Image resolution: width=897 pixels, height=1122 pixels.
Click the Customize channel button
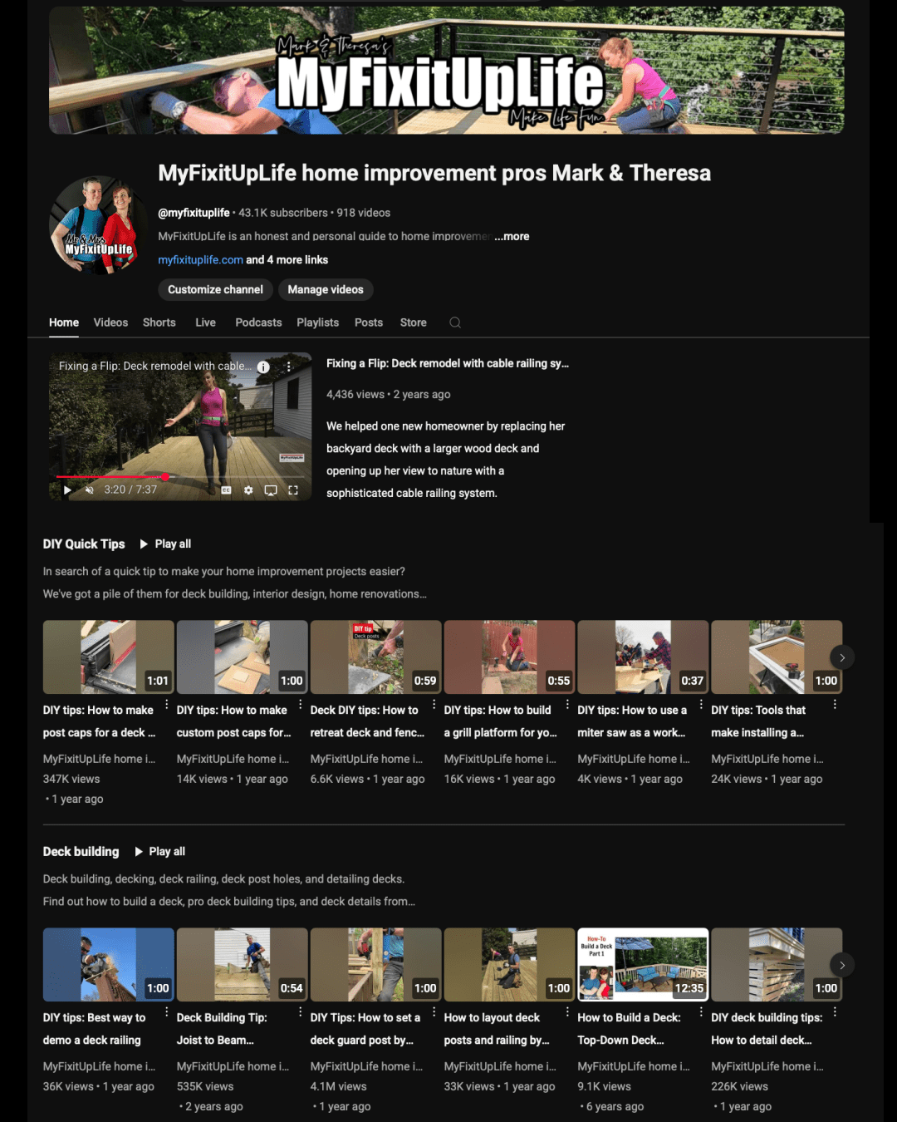pos(215,289)
